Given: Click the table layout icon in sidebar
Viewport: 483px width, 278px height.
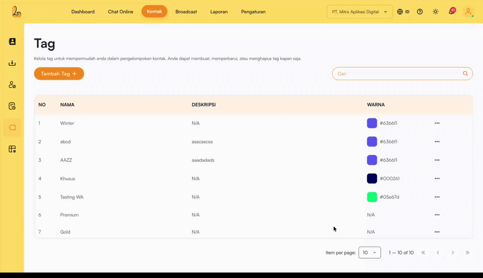Looking at the screenshot, I should [12, 149].
